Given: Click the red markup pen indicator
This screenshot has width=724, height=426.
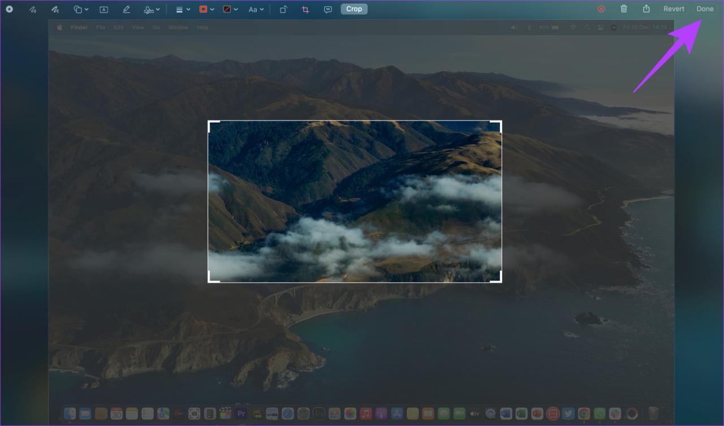Looking at the screenshot, I should (x=601, y=9).
